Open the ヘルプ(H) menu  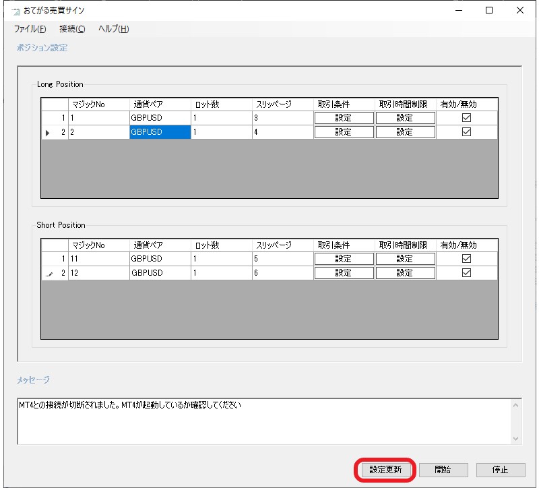[113, 29]
